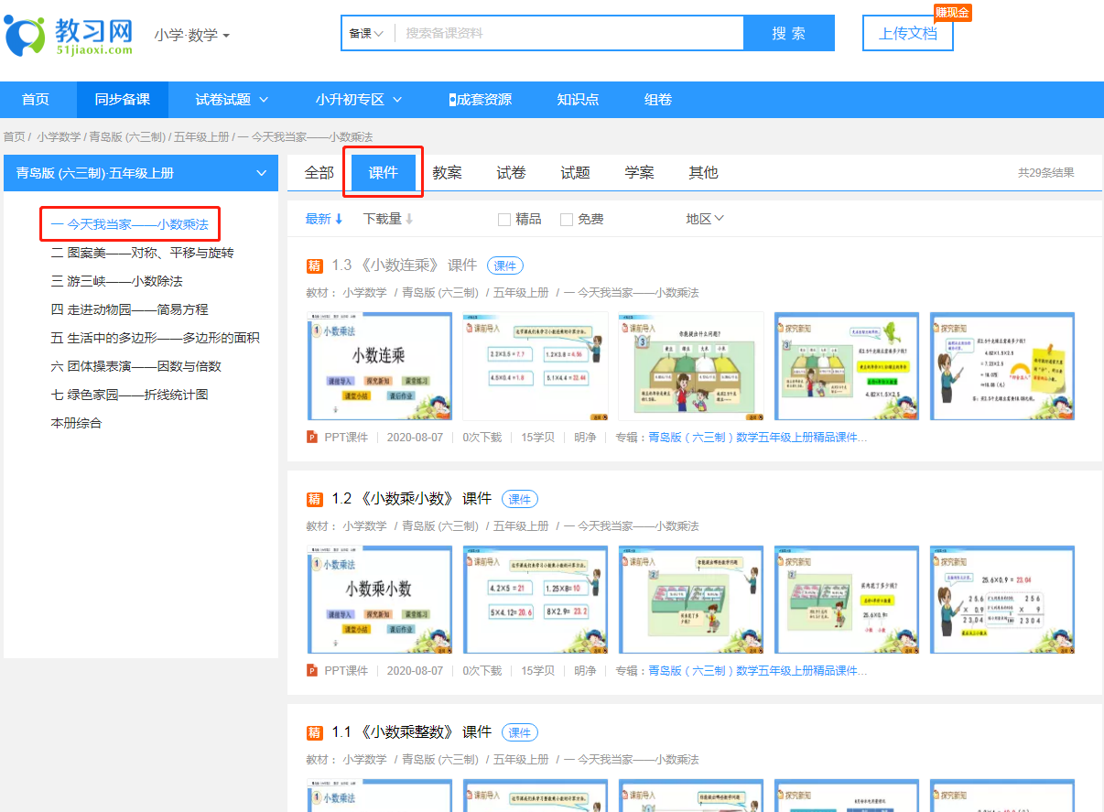Image resolution: width=1104 pixels, height=812 pixels.
Task: Switch to the 全部 tab
Action: point(319,172)
